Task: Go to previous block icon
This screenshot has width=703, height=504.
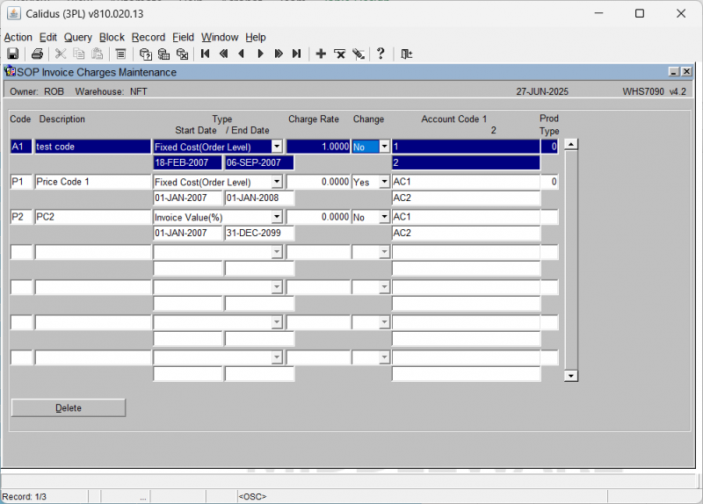Action: [x=224, y=54]
